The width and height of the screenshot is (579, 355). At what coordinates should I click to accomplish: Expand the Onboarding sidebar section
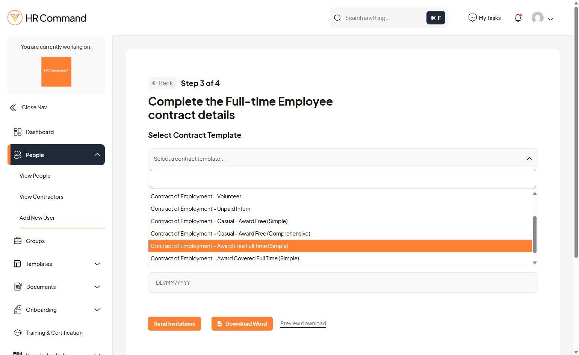(97, 310)
